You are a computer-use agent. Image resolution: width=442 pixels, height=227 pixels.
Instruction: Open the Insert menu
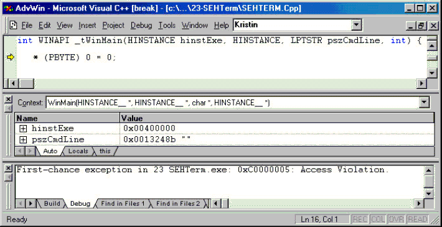(x=87, y=25)
